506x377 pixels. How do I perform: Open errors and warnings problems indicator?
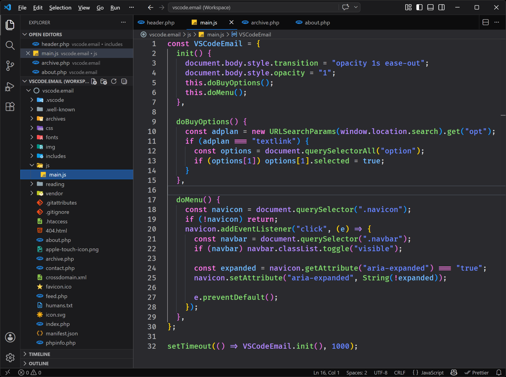[x=30, y=372]
